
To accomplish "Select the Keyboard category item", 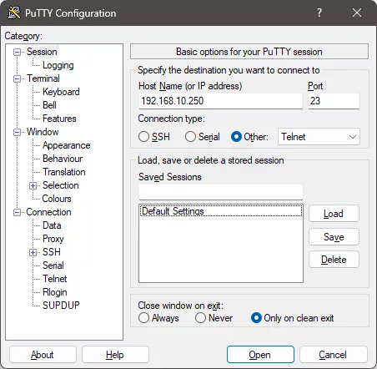I will (61, 92).
